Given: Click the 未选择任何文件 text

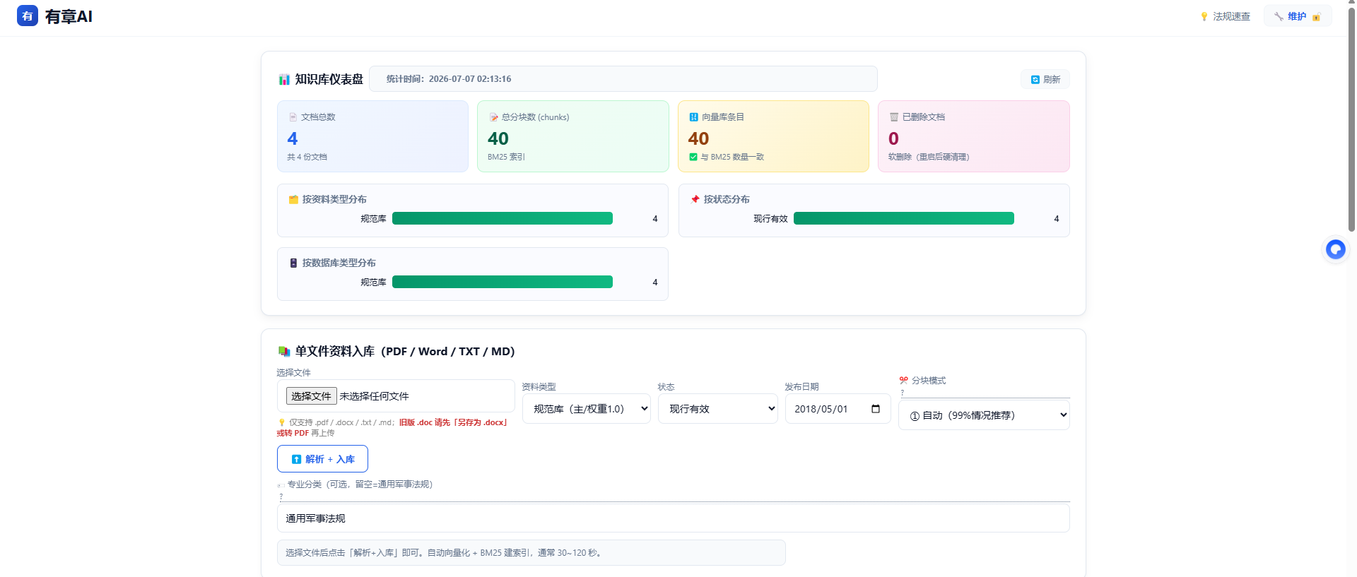Looking at the screenshot, I should (x=374, y=396).
